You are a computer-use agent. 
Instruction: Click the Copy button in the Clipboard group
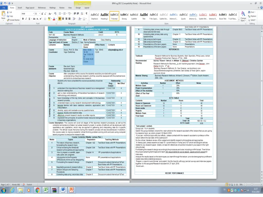coord(10,16)
